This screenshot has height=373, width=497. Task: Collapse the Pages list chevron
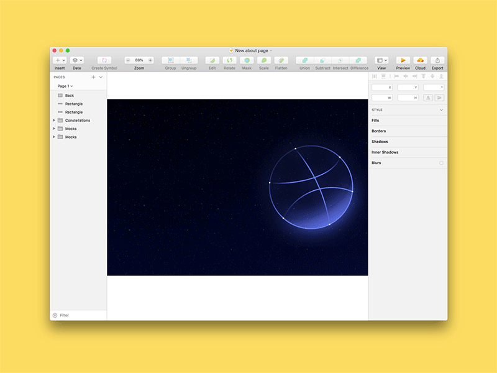pyautogui.click(x=101, y=77)
